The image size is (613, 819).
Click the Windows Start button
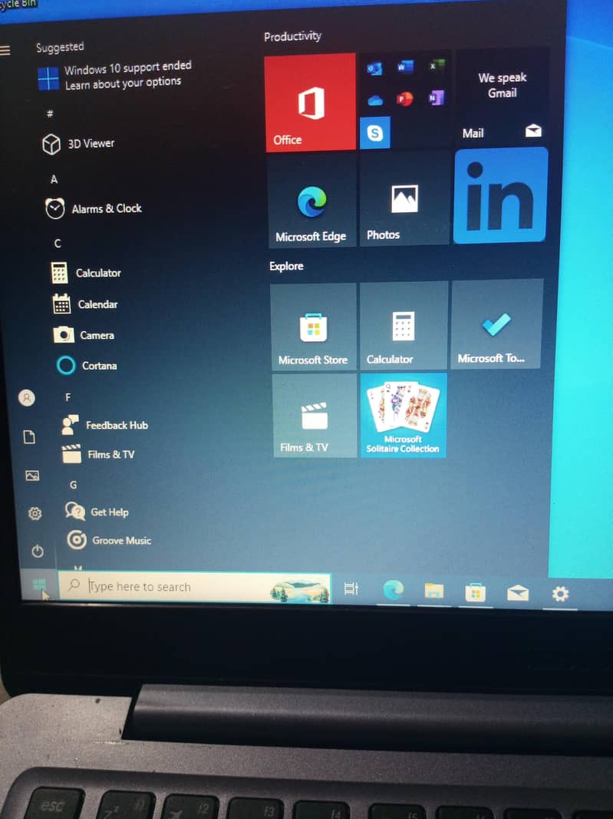tap(39, 585)
